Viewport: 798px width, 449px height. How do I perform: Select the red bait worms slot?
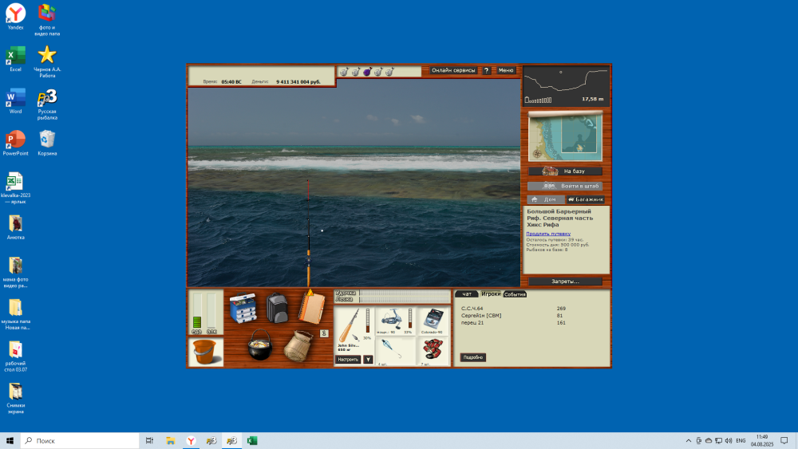coord(433,350)
